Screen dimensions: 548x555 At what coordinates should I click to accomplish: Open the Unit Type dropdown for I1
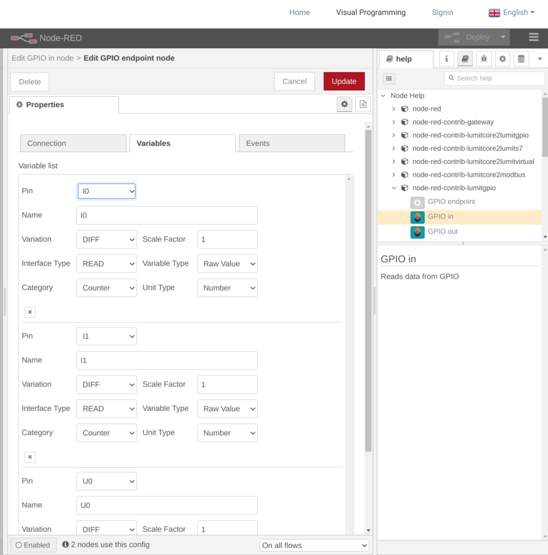[227, 433]
